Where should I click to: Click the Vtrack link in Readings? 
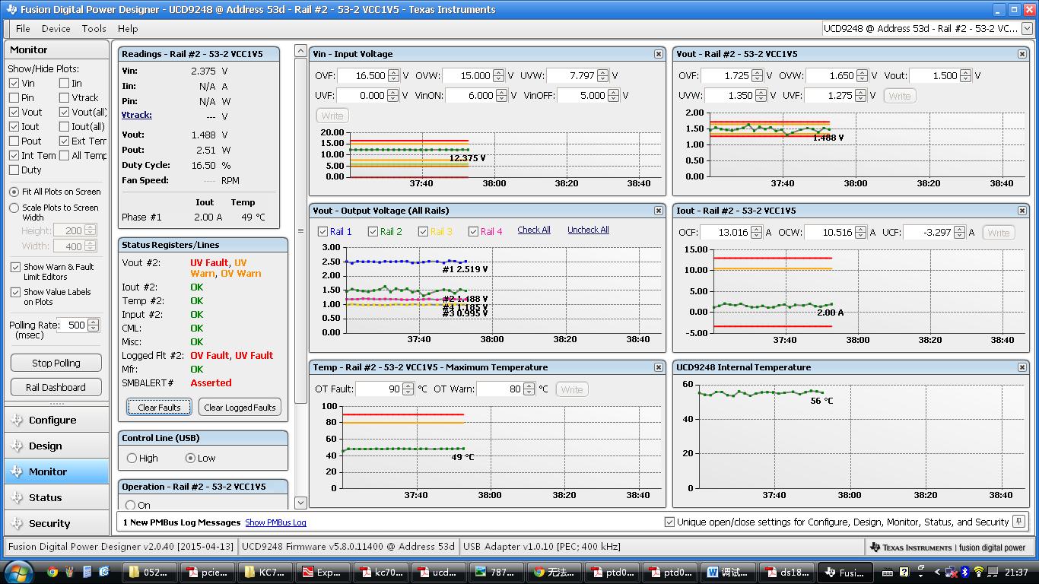(137, 115)
